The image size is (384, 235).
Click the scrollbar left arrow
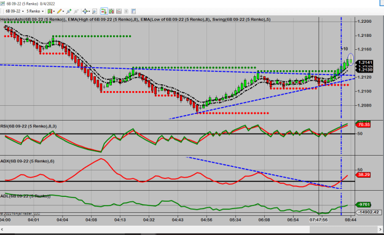pyautogui.click(x=2, y=229)
